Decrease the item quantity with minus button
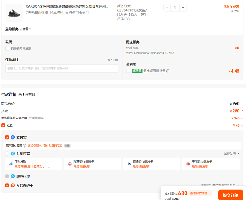Image resolution: width=247 pixels, height=200 pixels. point(167,8)
